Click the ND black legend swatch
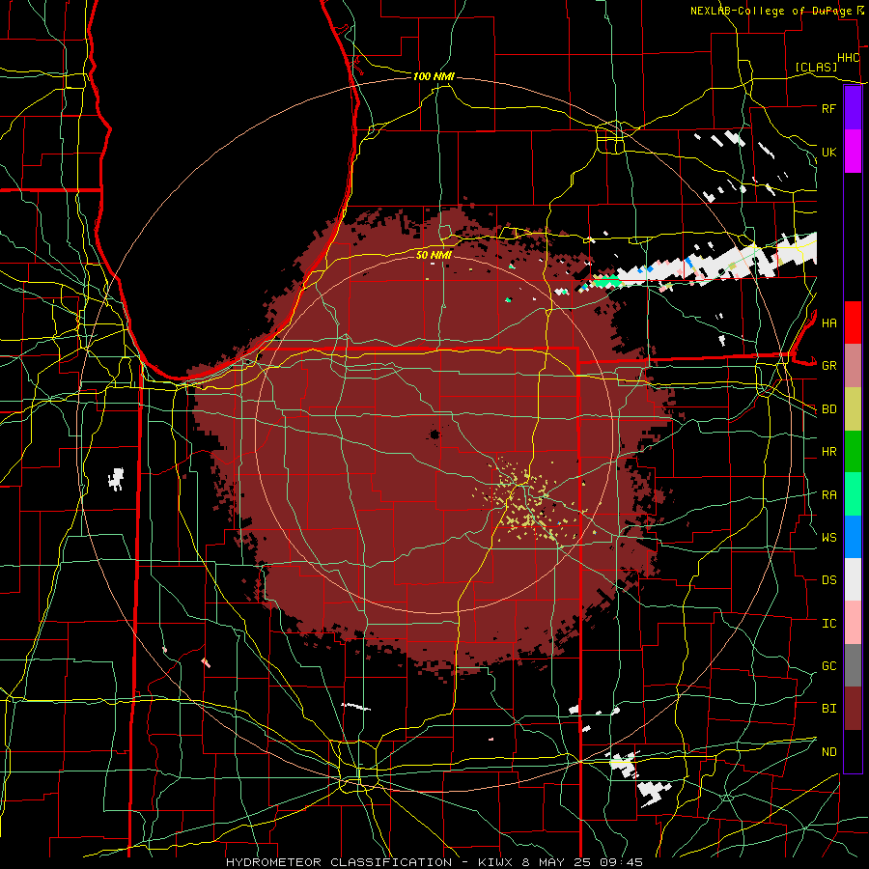The height and width of the screenshot is (869, 869). click(x=853, y=751)
